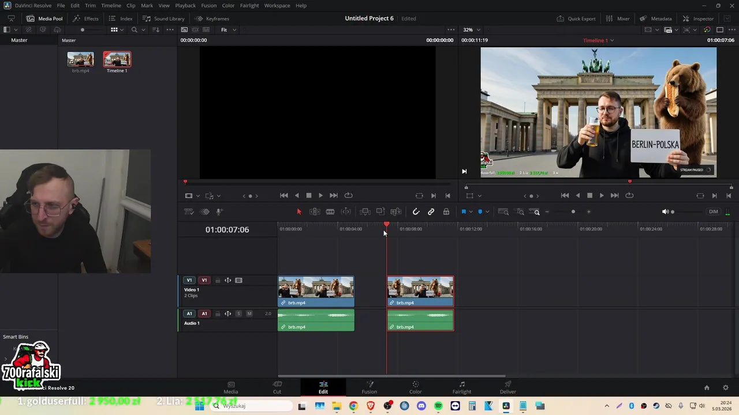This screenshot has height=415, width=739.
Task: Solo Audio 1 with S button
Action: point(238,314)
